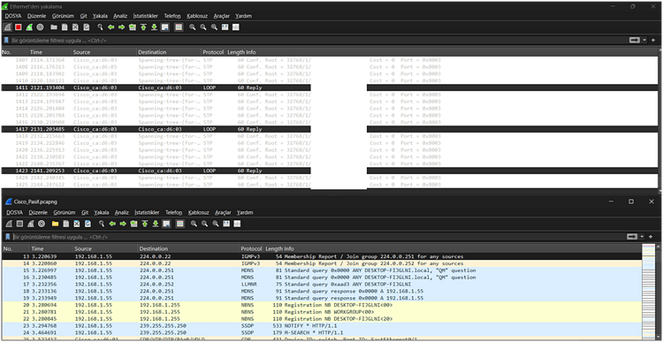The image size is (663, 342).
Task: Reset zoom to normal in Cisco_Pasif.pcapng window
Action: coord(216,224)
